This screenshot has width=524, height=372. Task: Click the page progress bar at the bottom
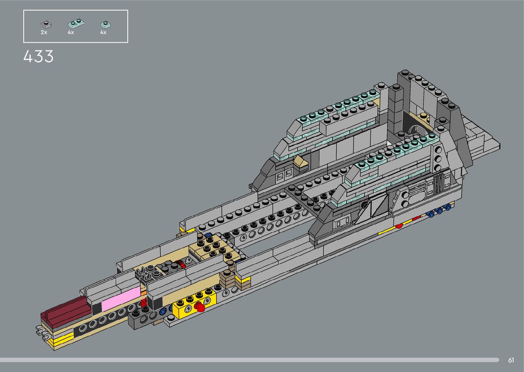pos(249,360)
